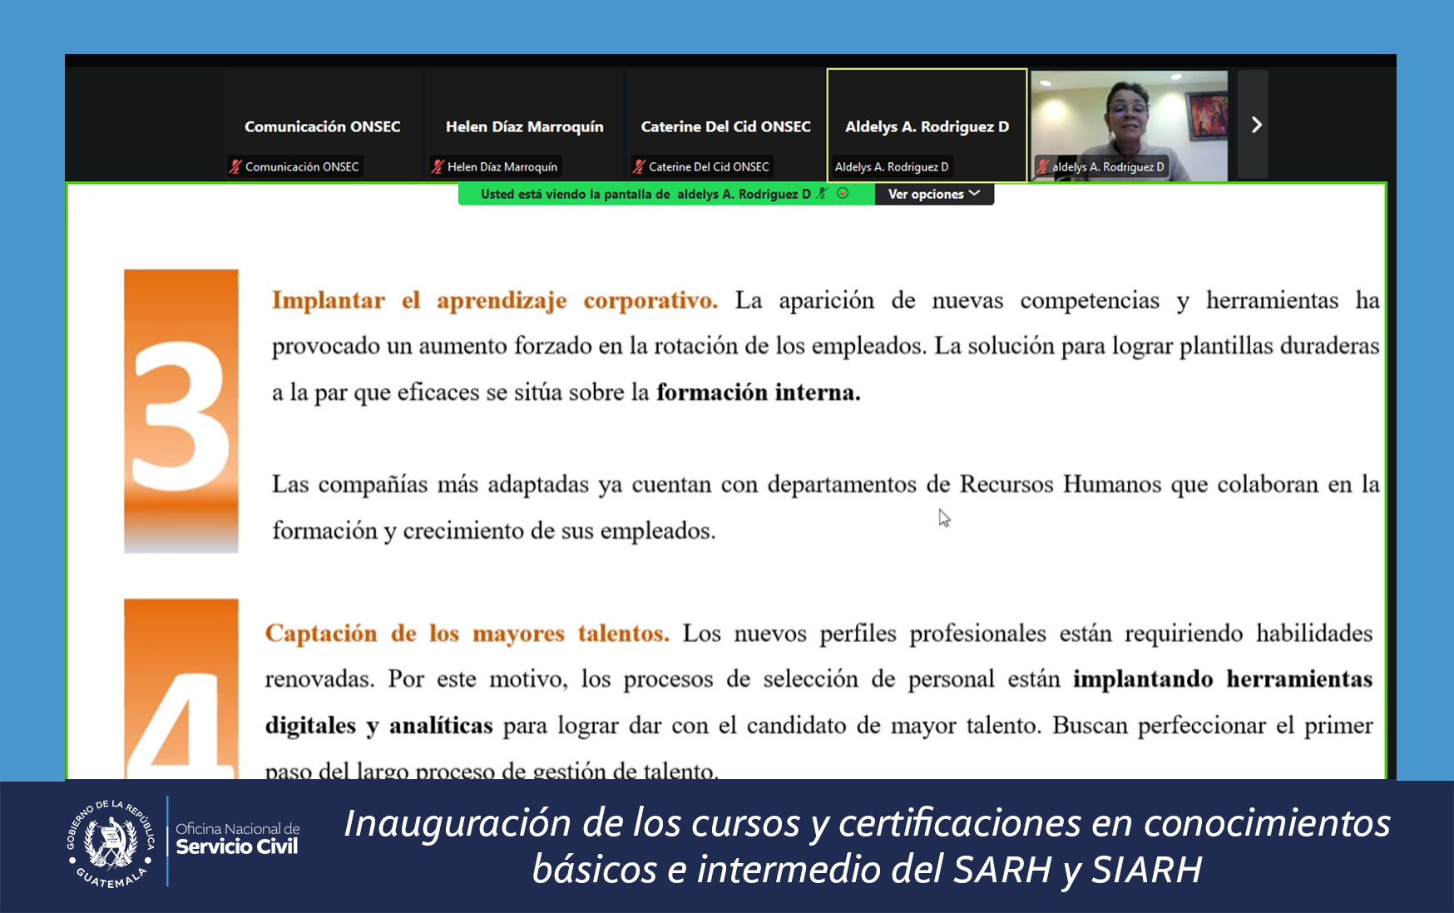Show next participants with right arrow
The height and width of the screenshot is (913, 1454).
[x=1255, y=125]
